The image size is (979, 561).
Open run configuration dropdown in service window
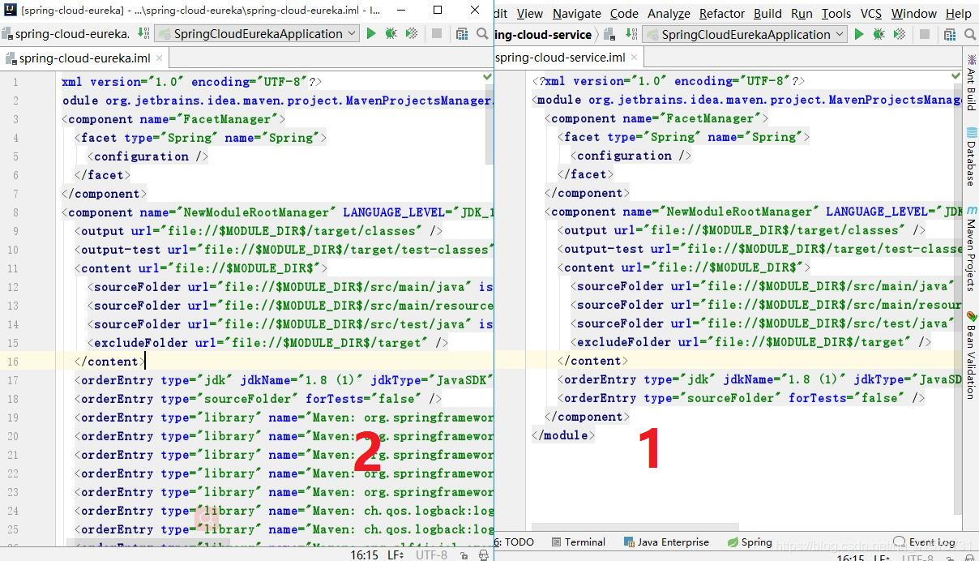744,34
